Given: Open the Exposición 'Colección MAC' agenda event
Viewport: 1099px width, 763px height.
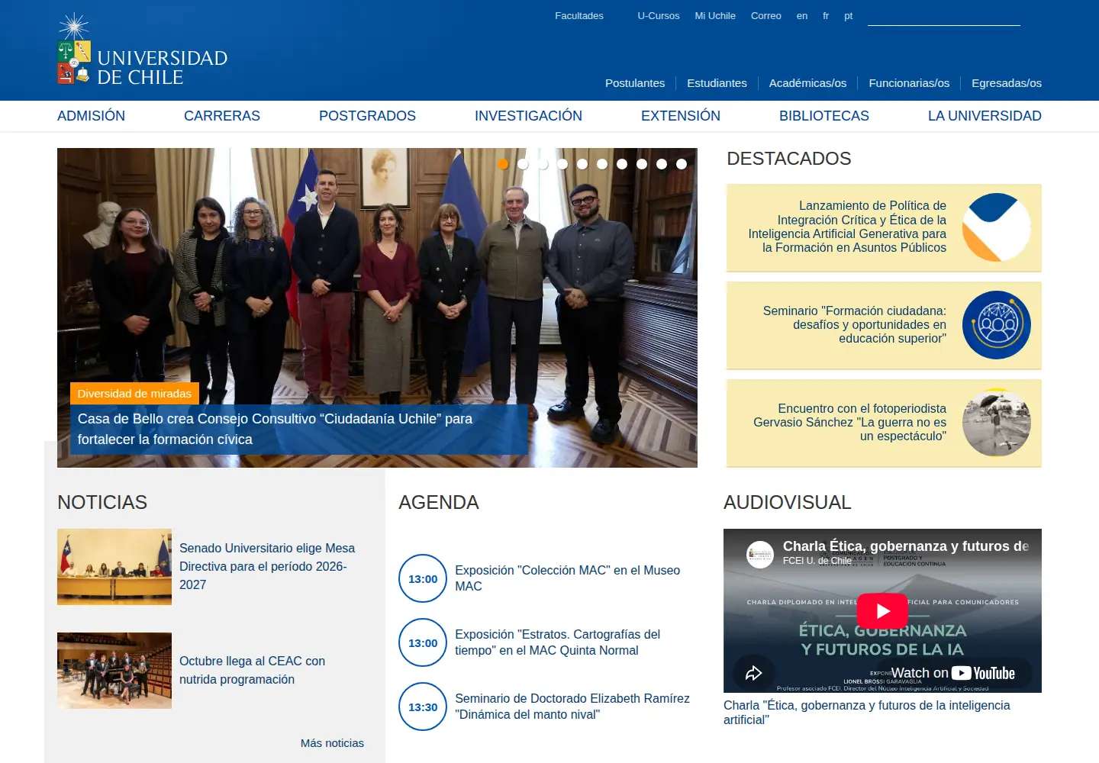Looking at the screenshot, I should (x=567, y=578).
